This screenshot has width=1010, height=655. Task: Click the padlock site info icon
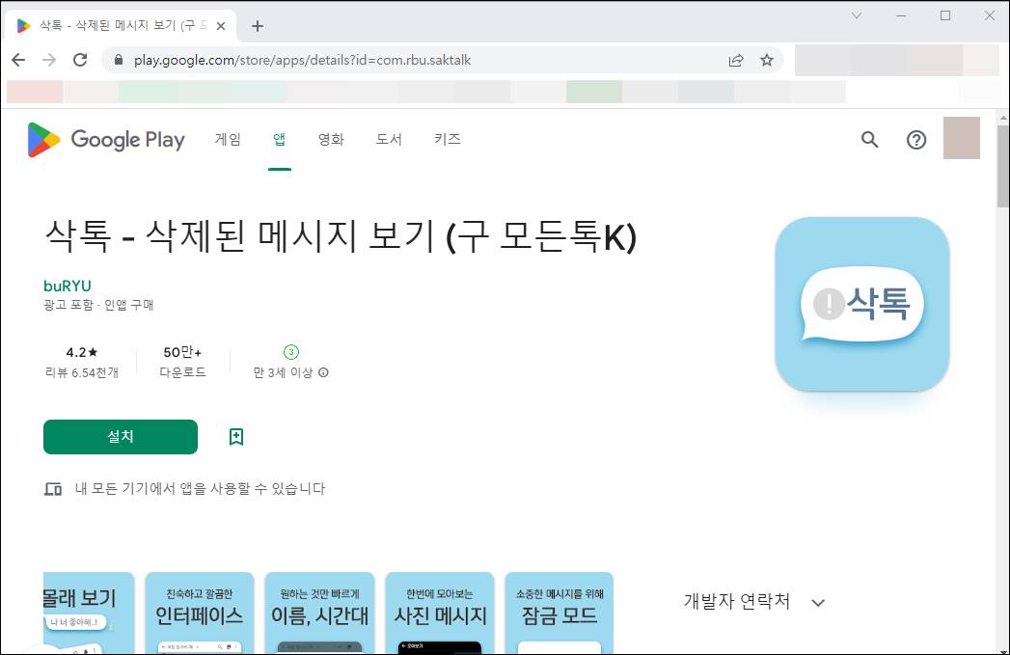point(118,60)
